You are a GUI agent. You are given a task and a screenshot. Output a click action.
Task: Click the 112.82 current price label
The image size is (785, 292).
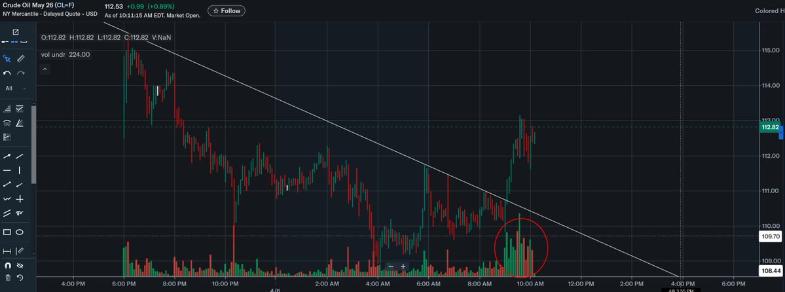tap(769, 127)
